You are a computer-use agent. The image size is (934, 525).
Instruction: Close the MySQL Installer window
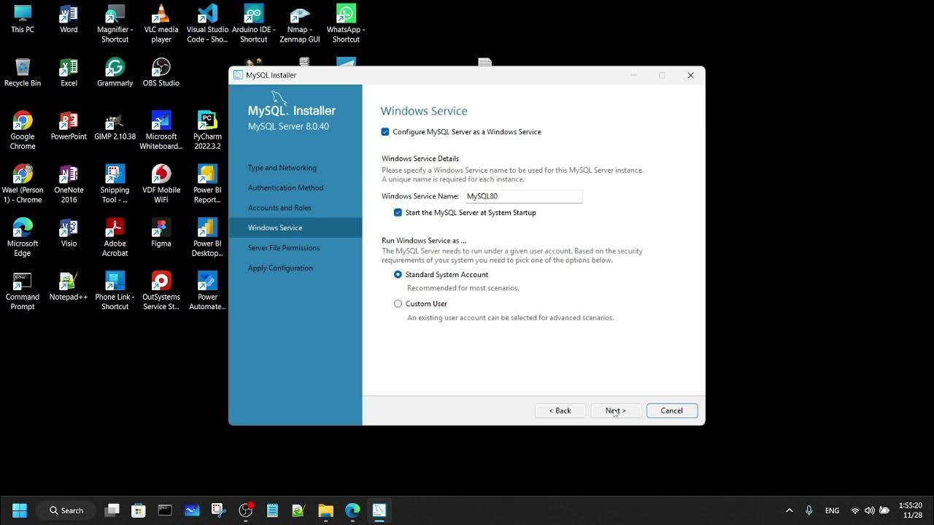pyautogui.click(x=690, y=75)
